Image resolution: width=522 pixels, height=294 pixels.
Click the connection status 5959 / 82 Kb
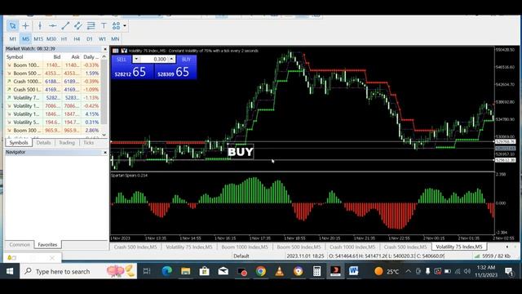(x=493, y=256)
